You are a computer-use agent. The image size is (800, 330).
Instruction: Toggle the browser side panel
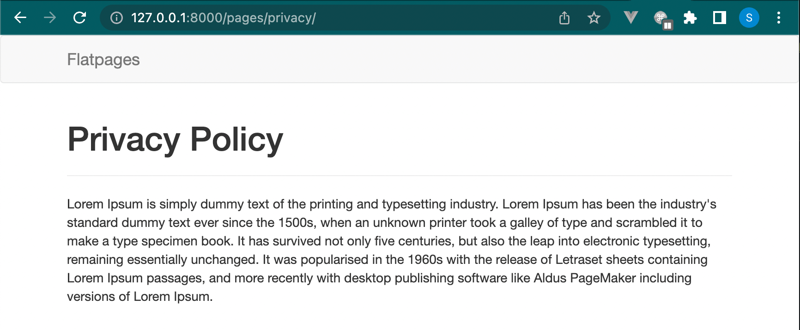(x=720, y=18)
